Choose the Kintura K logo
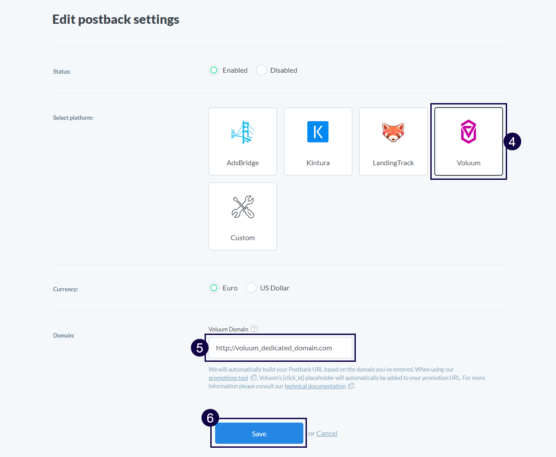The height and width of the screenshot is (457, 556). pos(318,132)
